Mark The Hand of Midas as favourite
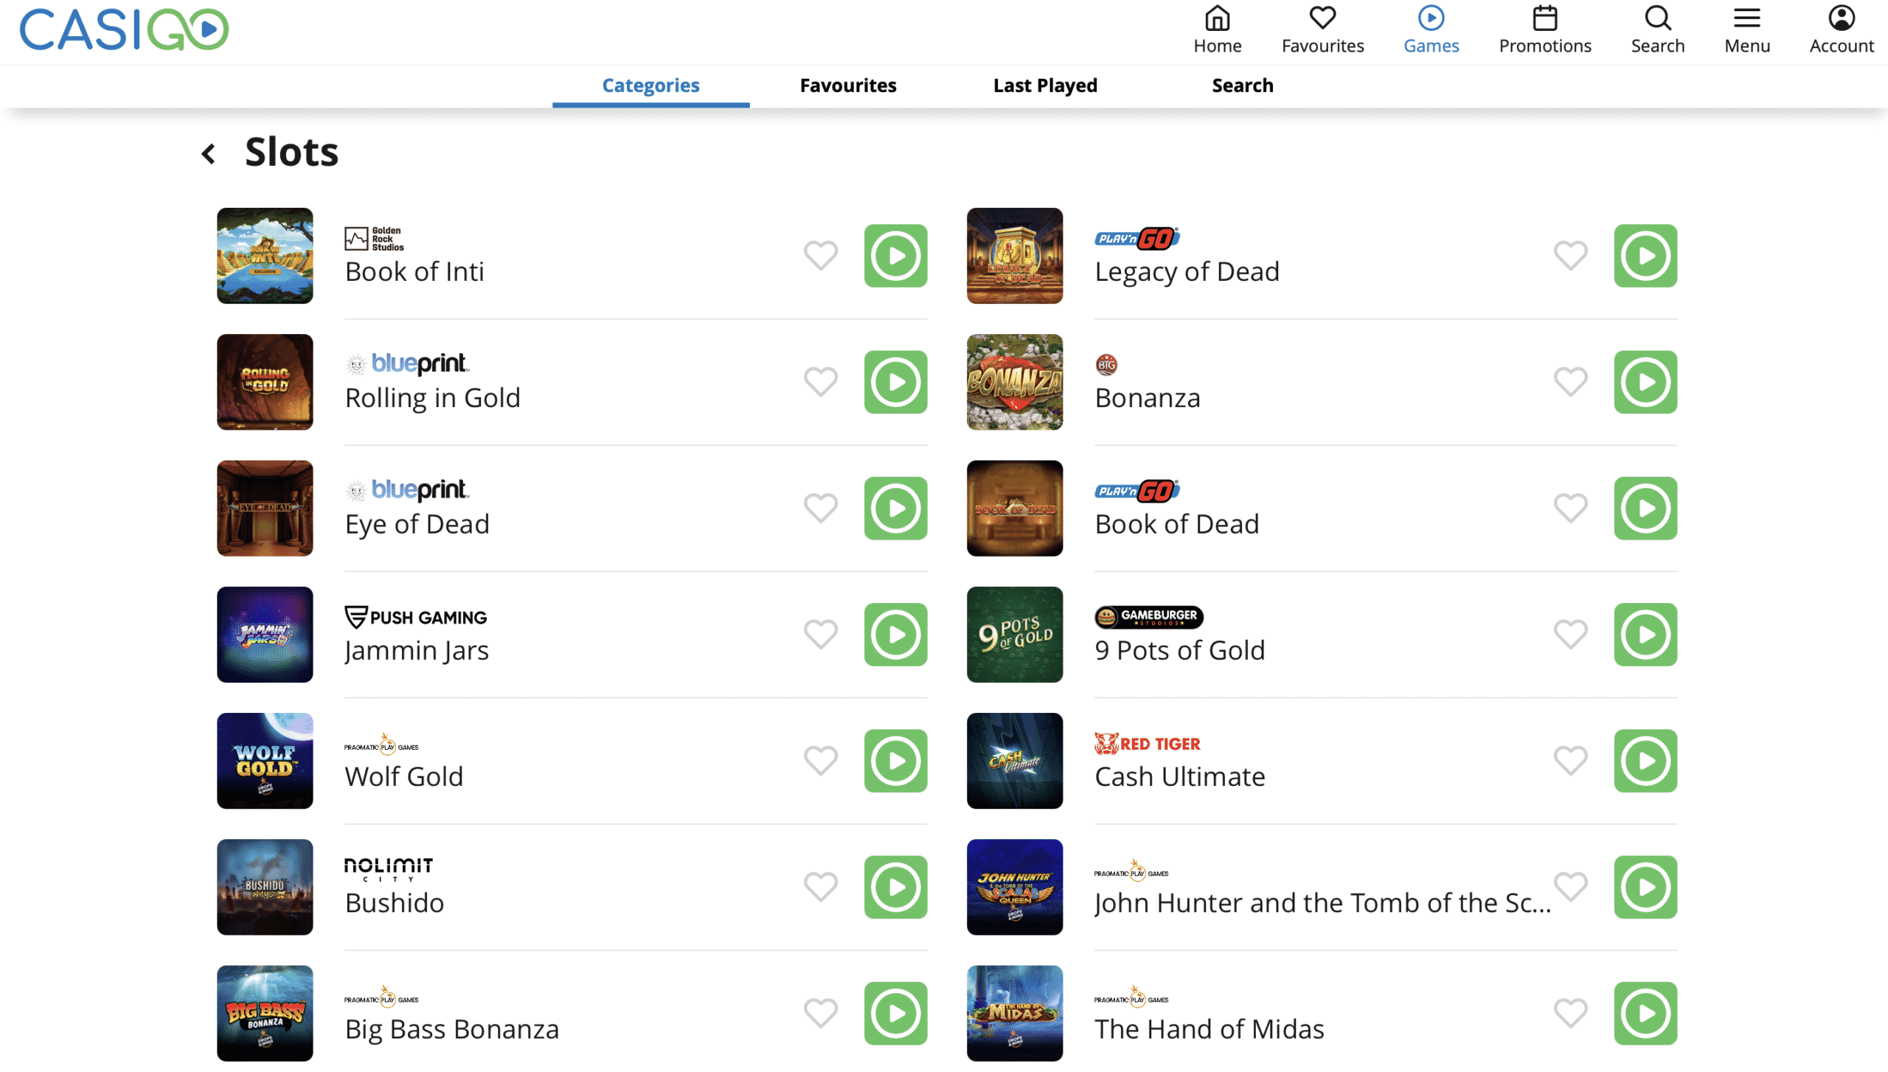Image resolution: width=1888 pixels, height=1072 pixels. pyautogui.click(x=1570, y=1013)
